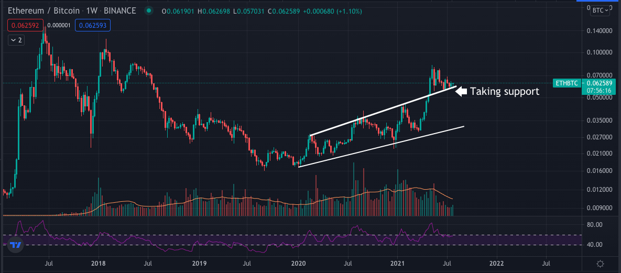Click the 0.016000 price axis label
This screenshot has height=273, width=621.
click(600, 171)
